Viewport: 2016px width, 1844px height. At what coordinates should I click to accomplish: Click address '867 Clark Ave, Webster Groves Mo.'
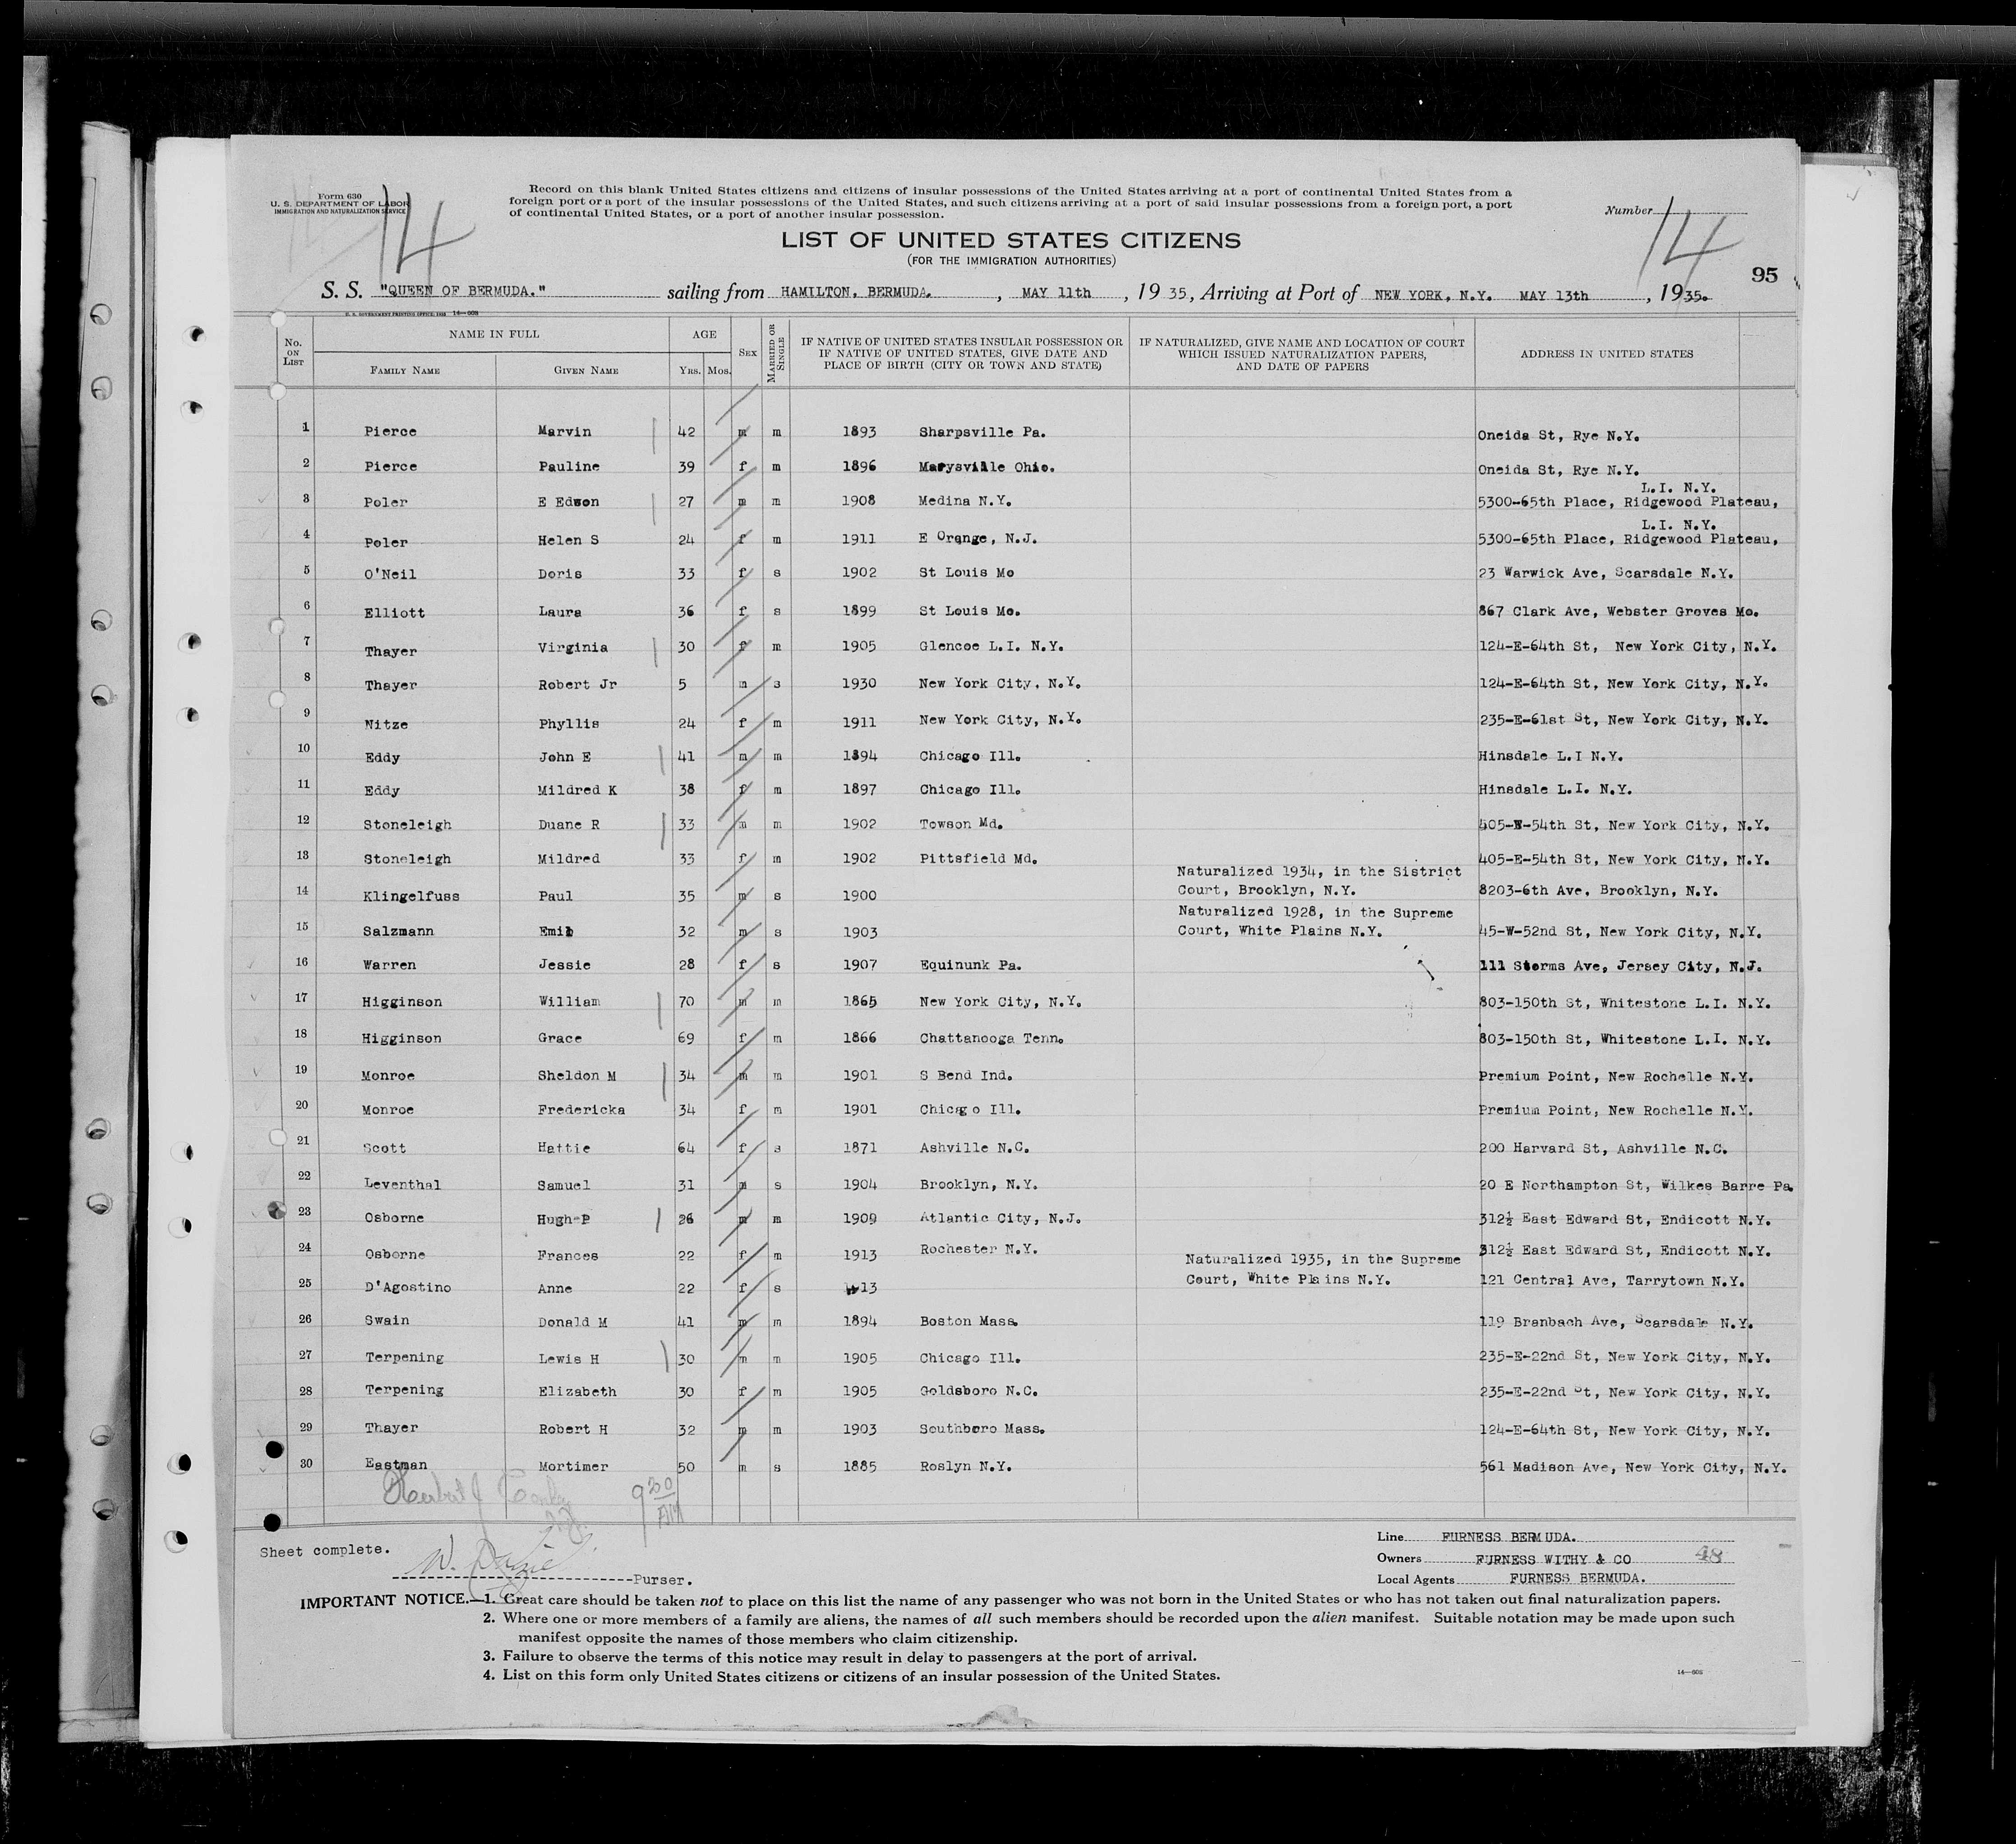pos(1618,612)
